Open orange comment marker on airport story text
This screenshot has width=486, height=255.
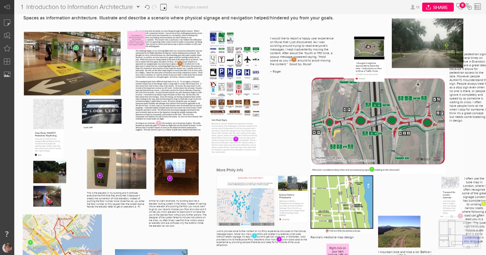coord(180,63)
